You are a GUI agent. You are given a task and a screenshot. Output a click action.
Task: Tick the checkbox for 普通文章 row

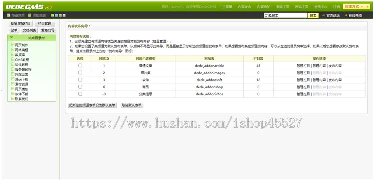click(x=80, y=65)
